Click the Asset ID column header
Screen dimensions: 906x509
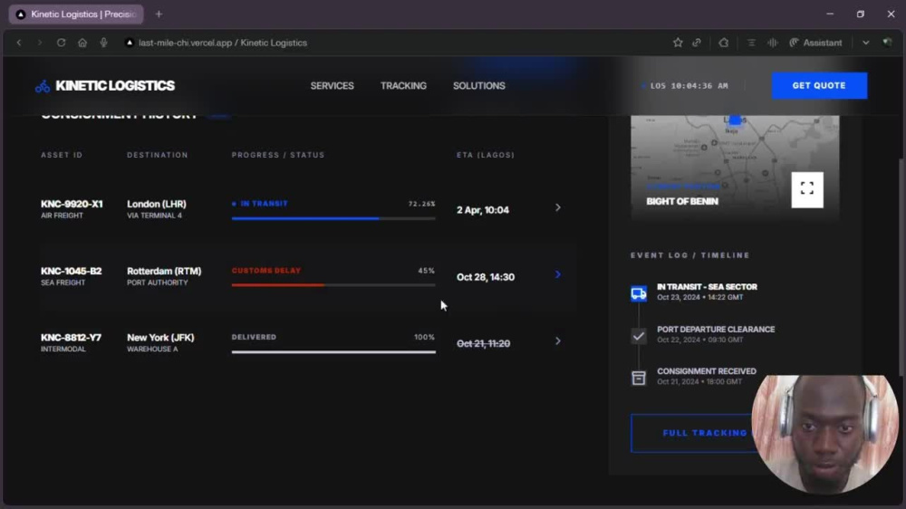[x=62, y=155]
